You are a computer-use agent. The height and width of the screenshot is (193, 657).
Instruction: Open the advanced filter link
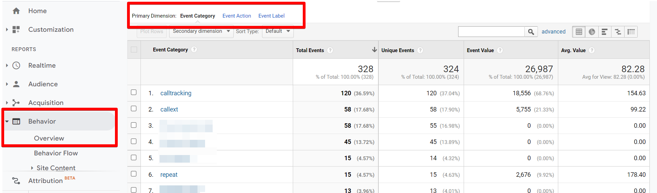553,32
